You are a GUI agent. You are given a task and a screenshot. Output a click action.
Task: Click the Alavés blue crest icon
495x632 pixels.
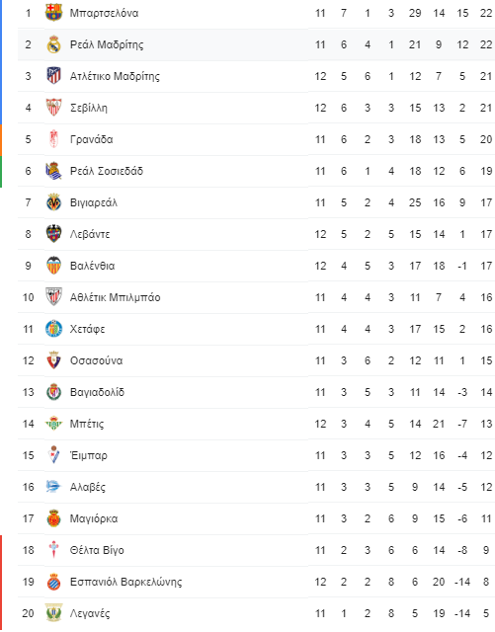(x=53, y=487)
